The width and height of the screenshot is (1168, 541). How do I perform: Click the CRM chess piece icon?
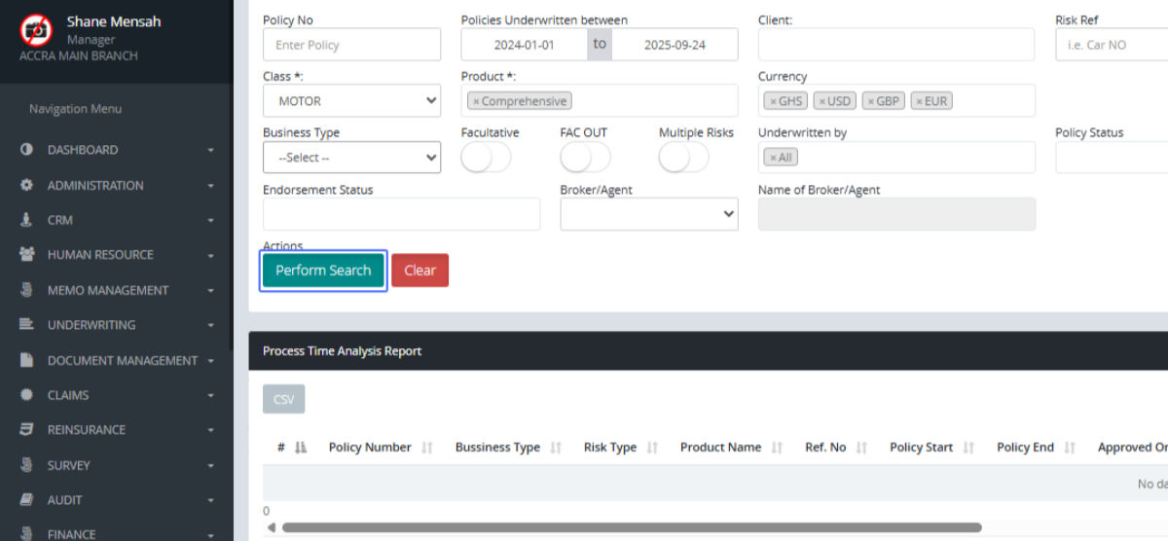[x=26, y=220]
